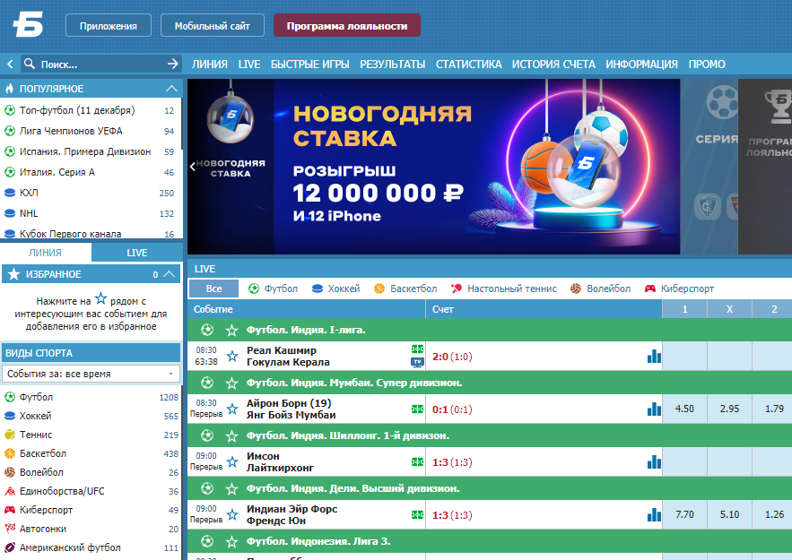
Task: Click football icon beside Топ-футбол entry
Action: tap(10, 110)
